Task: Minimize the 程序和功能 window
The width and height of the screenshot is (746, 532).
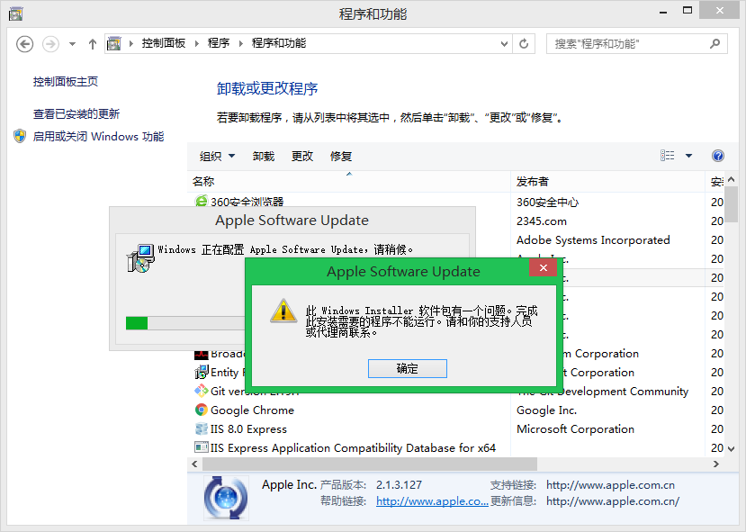Action: 663,12
